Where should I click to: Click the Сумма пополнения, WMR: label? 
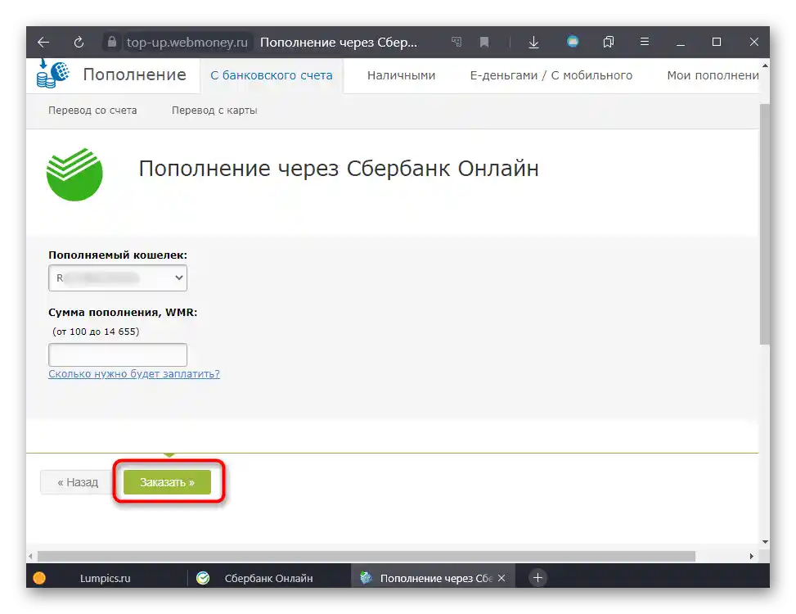123,313
